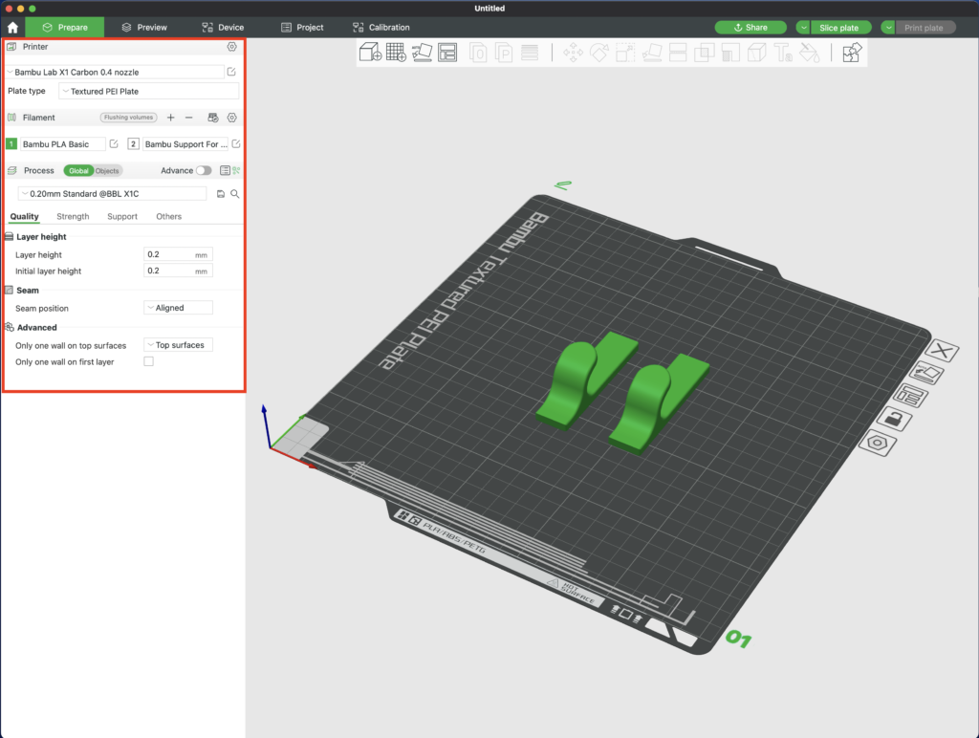Screen dimensions: 979x738
Task: Open the 0.20mm Standard process preset dropdown
Action: tap(112, 194)
